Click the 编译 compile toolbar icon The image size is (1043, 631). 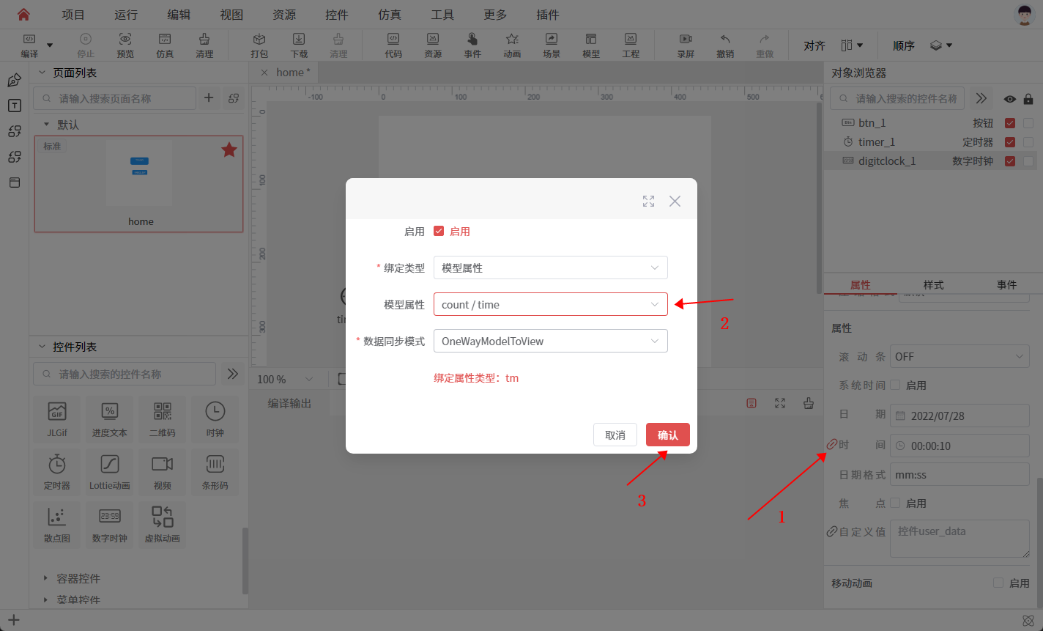point(29,45)
